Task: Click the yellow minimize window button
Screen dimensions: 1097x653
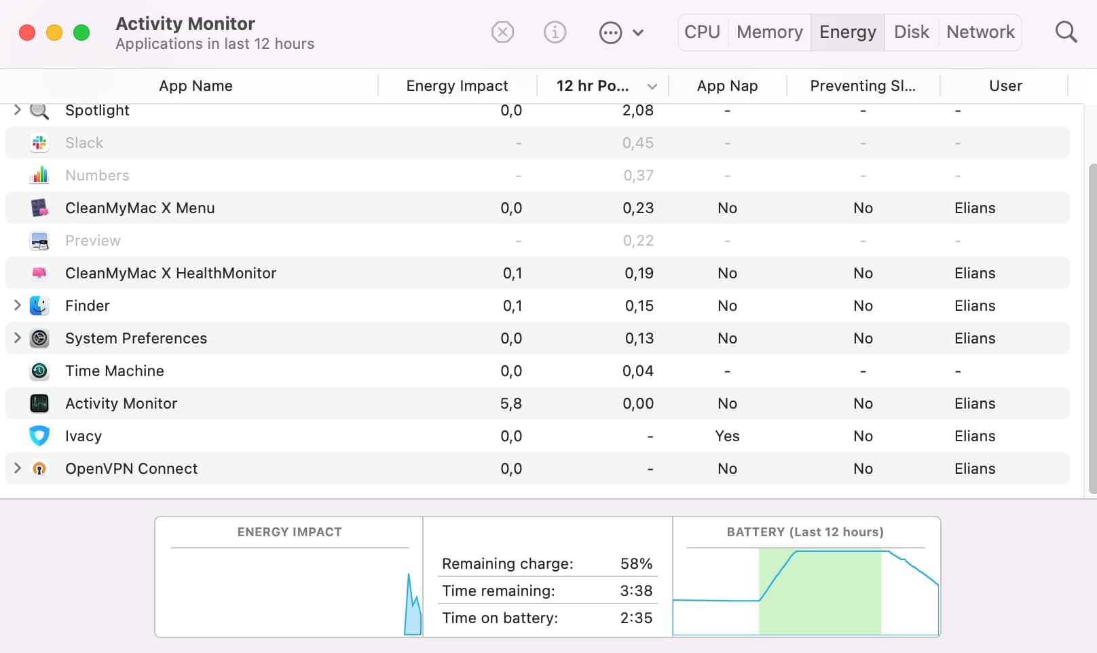Action: click(54, 33)
